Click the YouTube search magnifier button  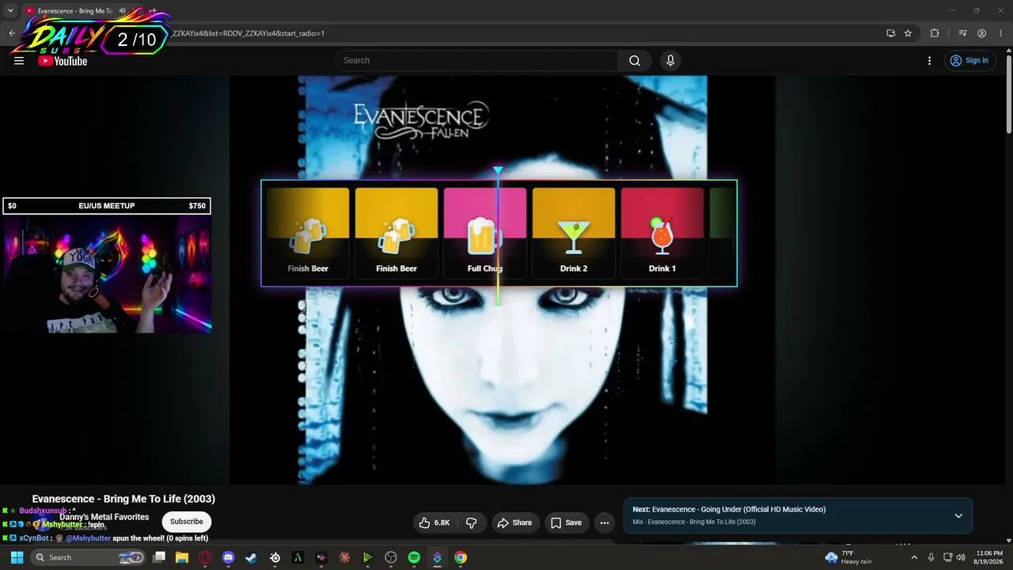[x=635, y=61]
